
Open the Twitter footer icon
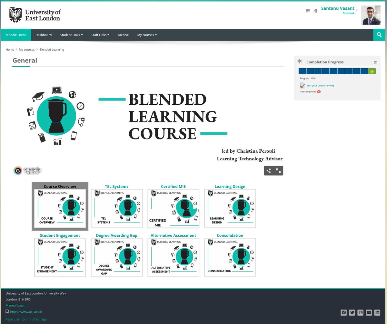coord(352,312)
